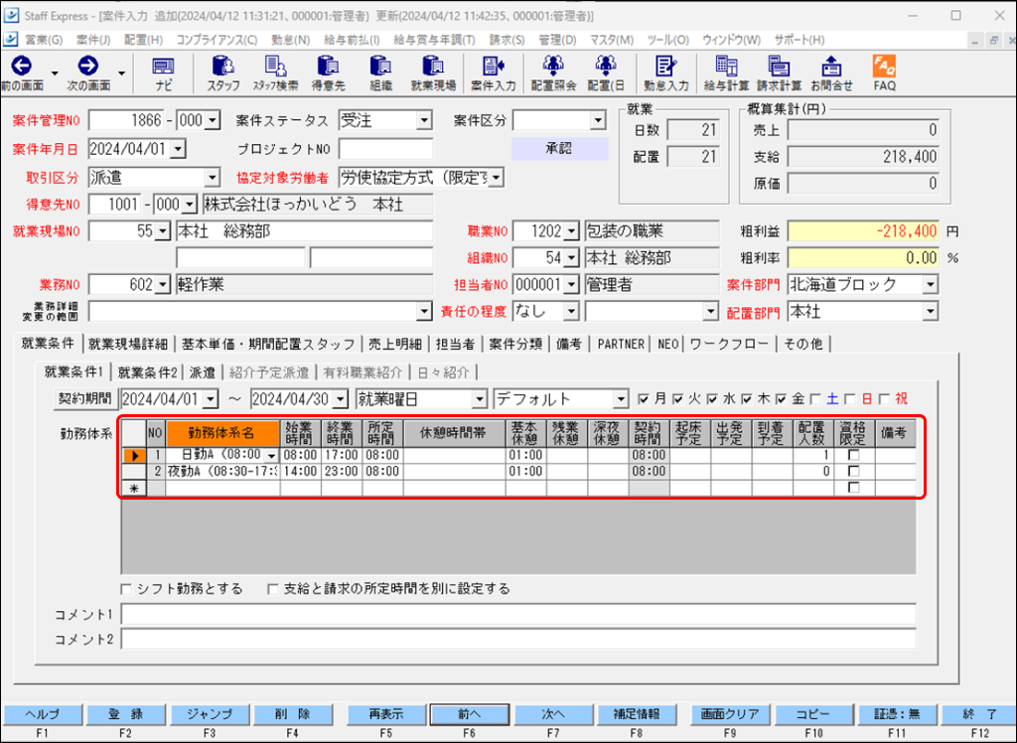Open the 案件ステータス dropdown showing 受注
This screenshot has height=743, width=1017.
pos(423,120)
